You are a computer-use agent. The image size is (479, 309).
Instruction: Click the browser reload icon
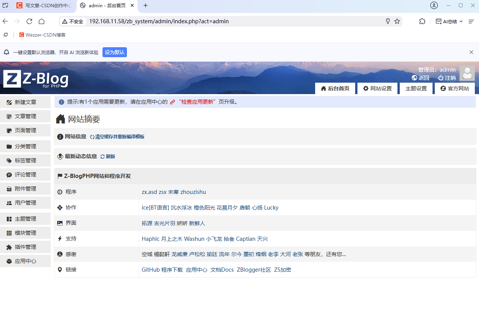tap(29, 21)
